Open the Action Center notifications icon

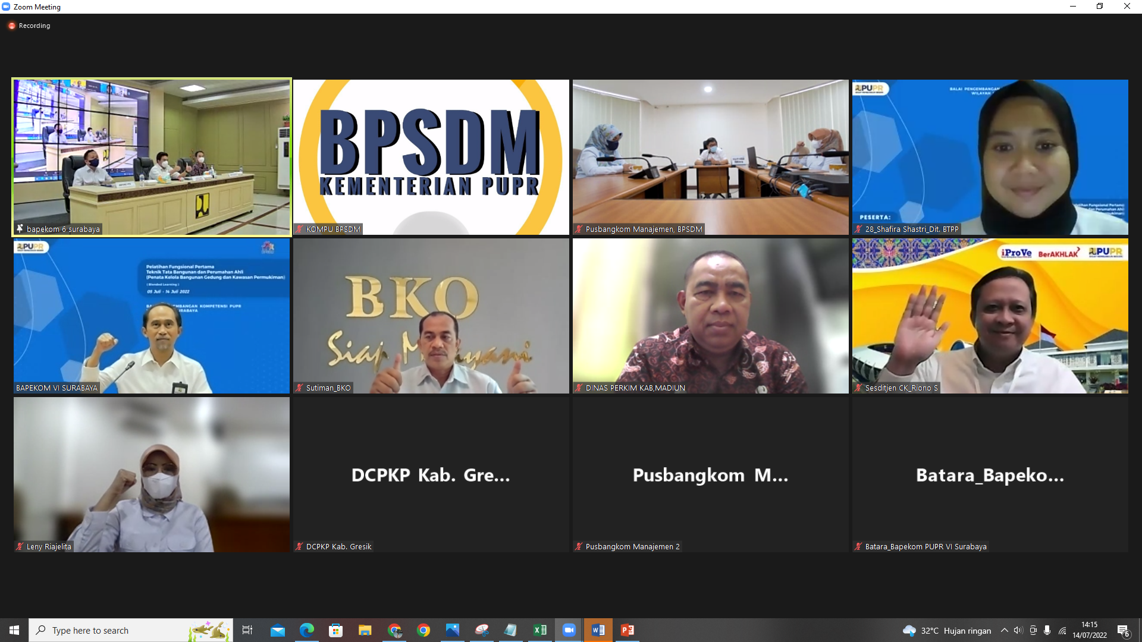(1124, 630)
